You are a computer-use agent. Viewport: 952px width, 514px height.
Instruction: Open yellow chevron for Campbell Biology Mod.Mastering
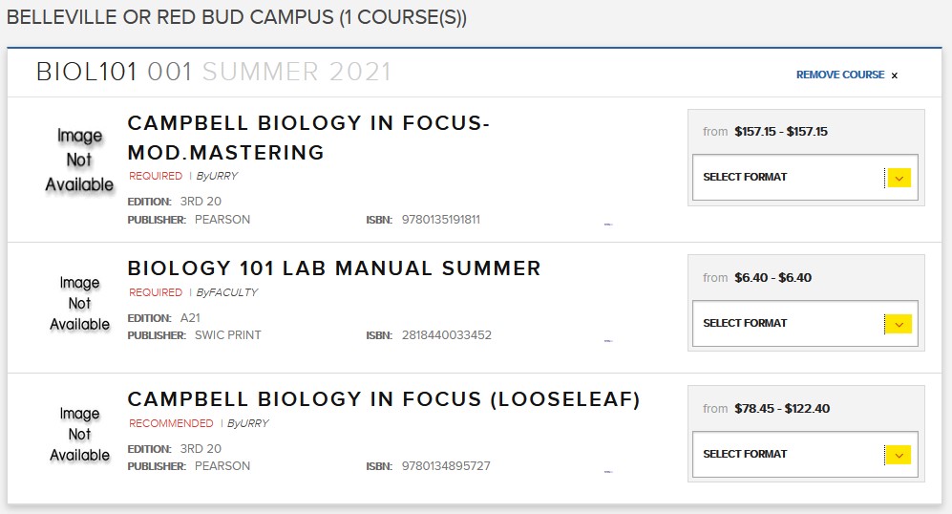point(899,178)
